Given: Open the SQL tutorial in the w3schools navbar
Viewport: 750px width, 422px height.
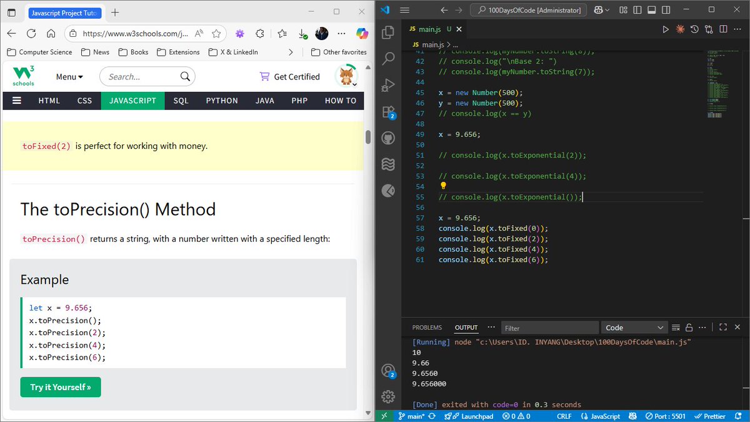Looking at the screenshot, I should [x=181, y=101].
